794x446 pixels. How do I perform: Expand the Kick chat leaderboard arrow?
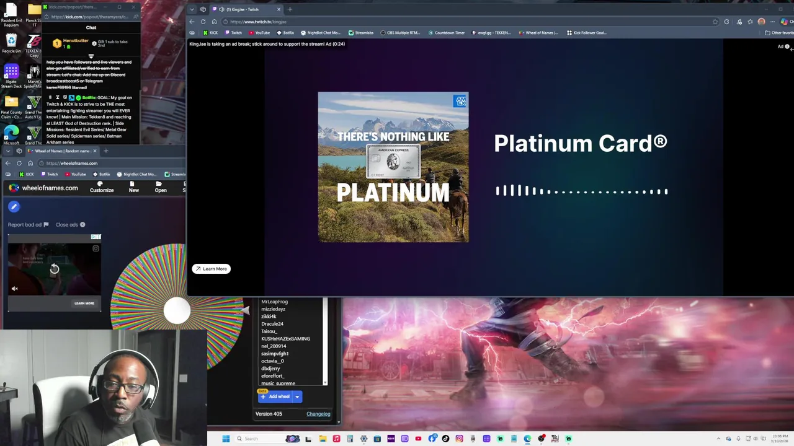coord(91,56)
